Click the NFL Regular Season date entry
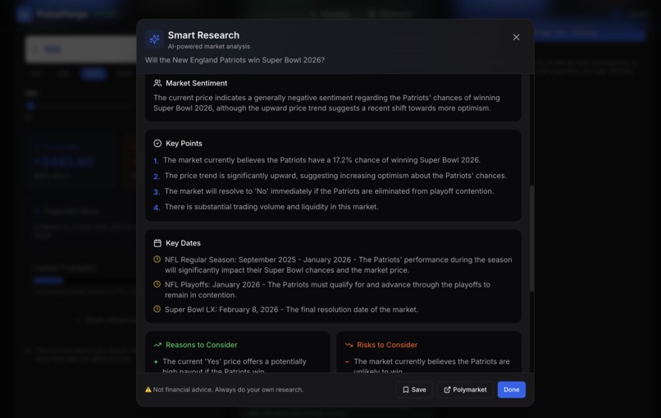 point(338,264)
